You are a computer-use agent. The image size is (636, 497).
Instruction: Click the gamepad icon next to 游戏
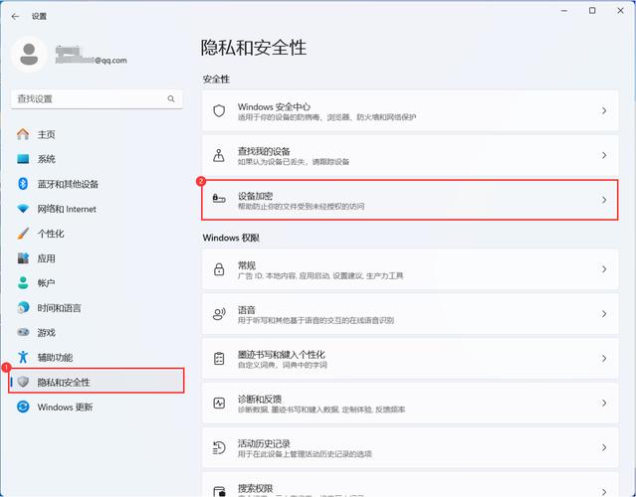pyautogui.click(x=23, y=332)
